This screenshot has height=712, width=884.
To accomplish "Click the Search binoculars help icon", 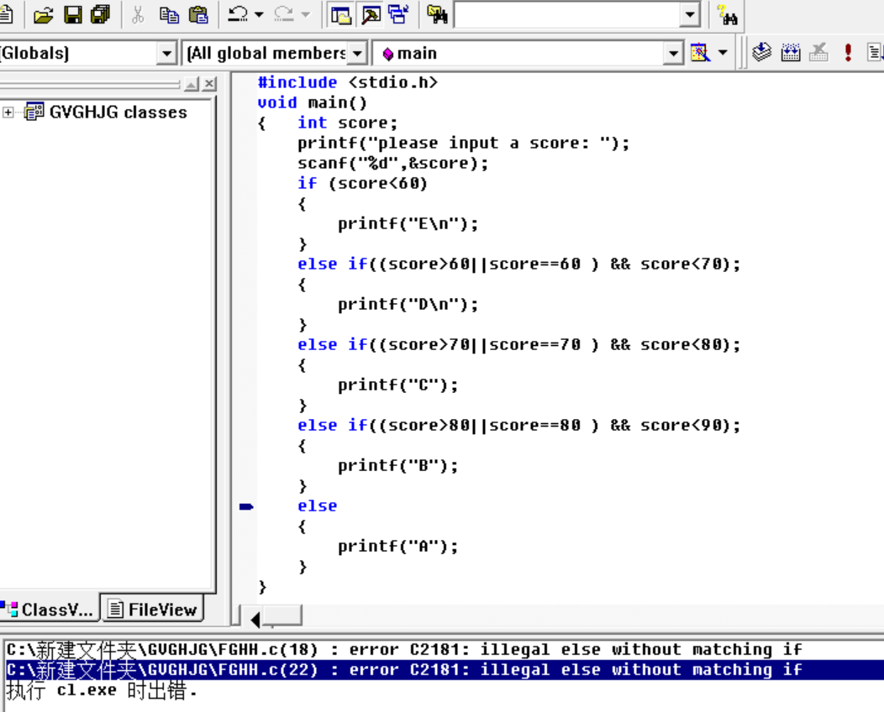I will pos(727,14).
